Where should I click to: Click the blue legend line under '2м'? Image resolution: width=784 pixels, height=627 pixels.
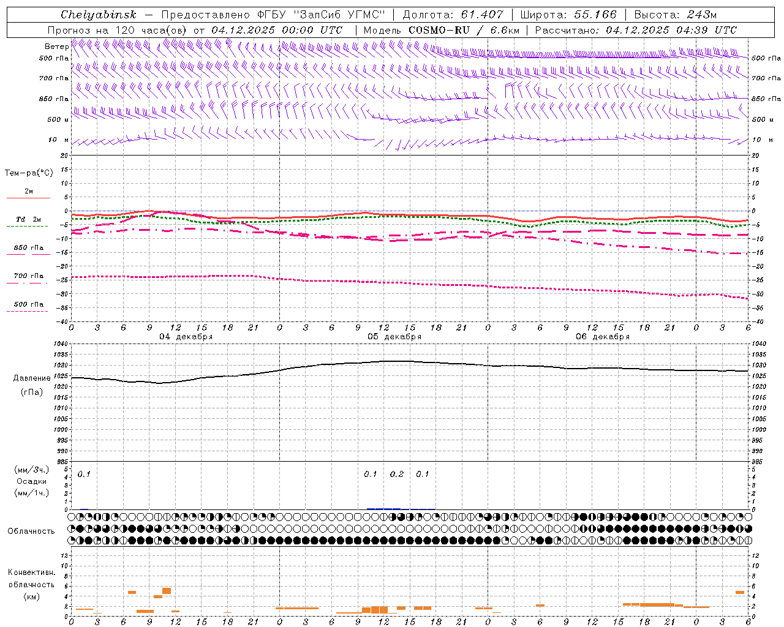(x=28, y=198)
